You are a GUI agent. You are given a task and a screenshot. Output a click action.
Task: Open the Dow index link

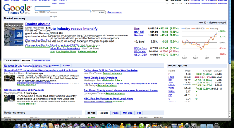(x=137, y=29)
